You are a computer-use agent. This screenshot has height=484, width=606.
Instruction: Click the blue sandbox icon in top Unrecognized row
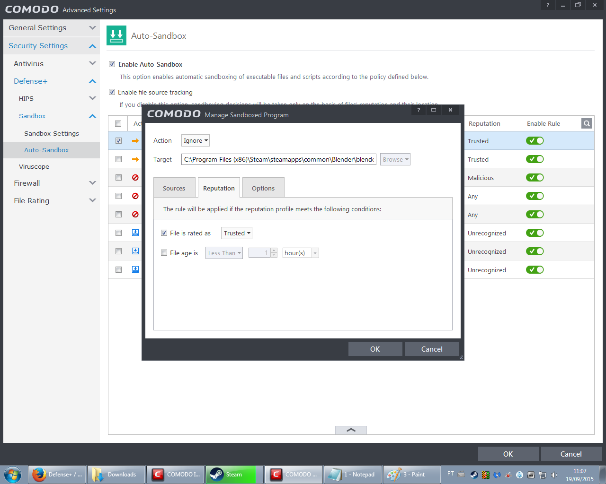pos(135,233)
